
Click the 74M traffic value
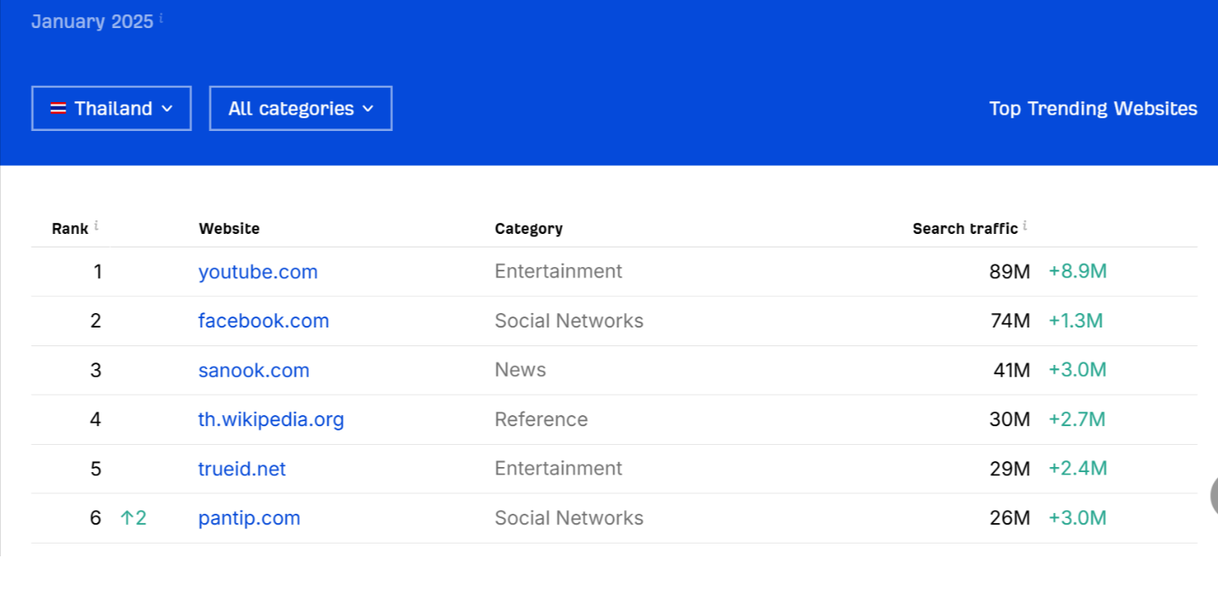pyautogui.click(x=1010, y=321)
